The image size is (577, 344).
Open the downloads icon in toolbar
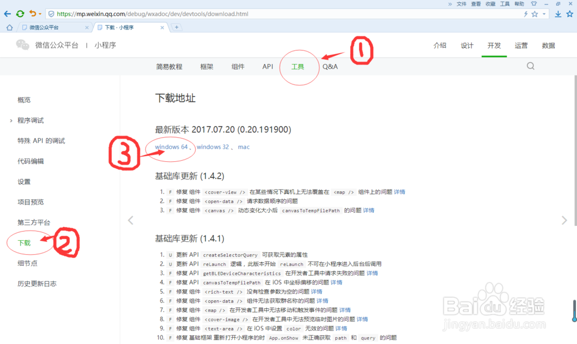point(558,14)
